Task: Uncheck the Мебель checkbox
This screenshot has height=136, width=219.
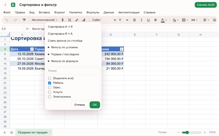Action: coord(50,83)
